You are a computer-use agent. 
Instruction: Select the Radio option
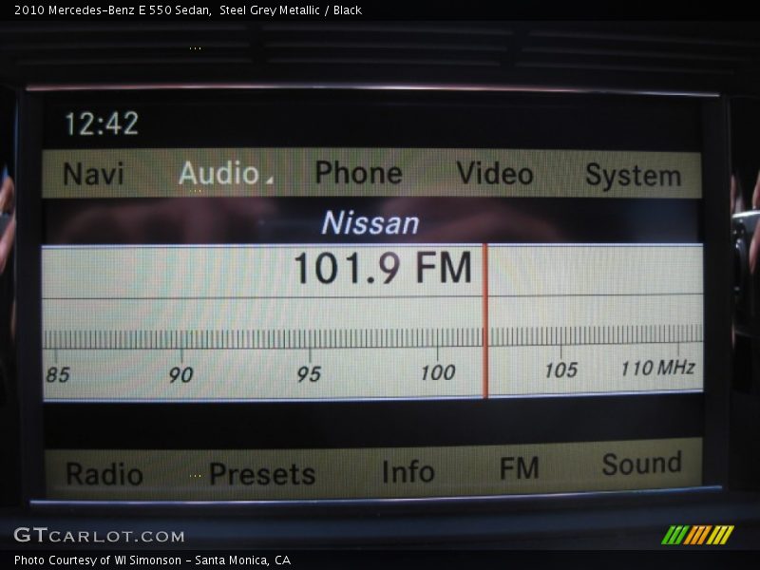[x=104, y=473]
